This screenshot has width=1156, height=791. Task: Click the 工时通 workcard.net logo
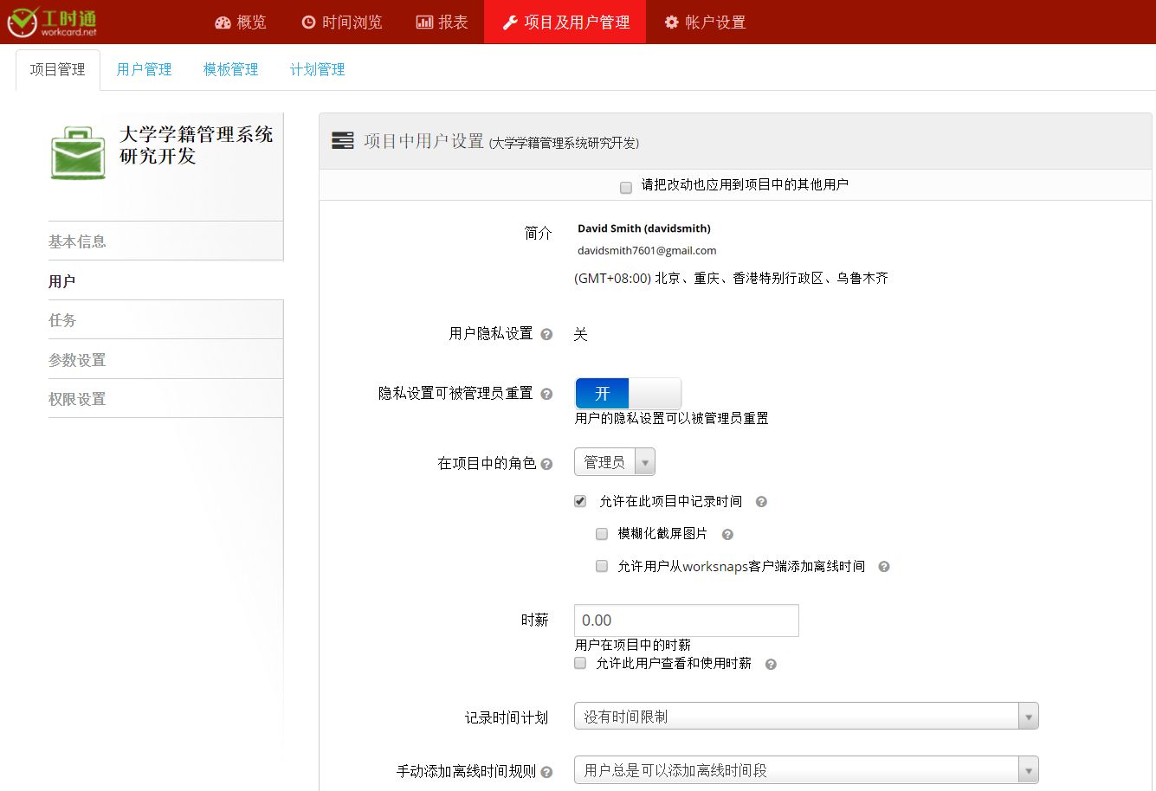(52, 22)
